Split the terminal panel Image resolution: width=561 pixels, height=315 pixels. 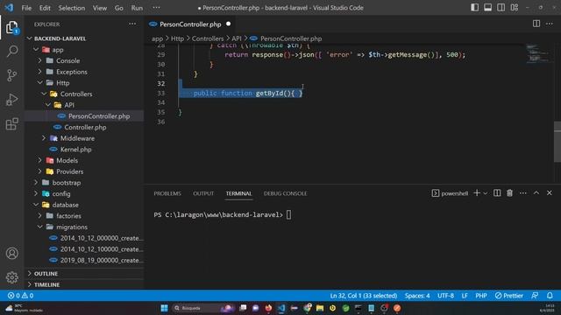(x=497, y=192)
